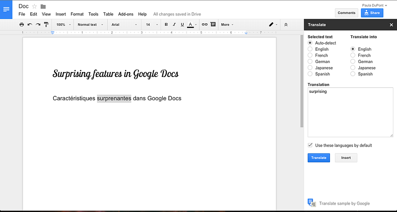Click the paint format roller icon
The width and height of the screenshot is (397, 212).
[x=46, y=24]
